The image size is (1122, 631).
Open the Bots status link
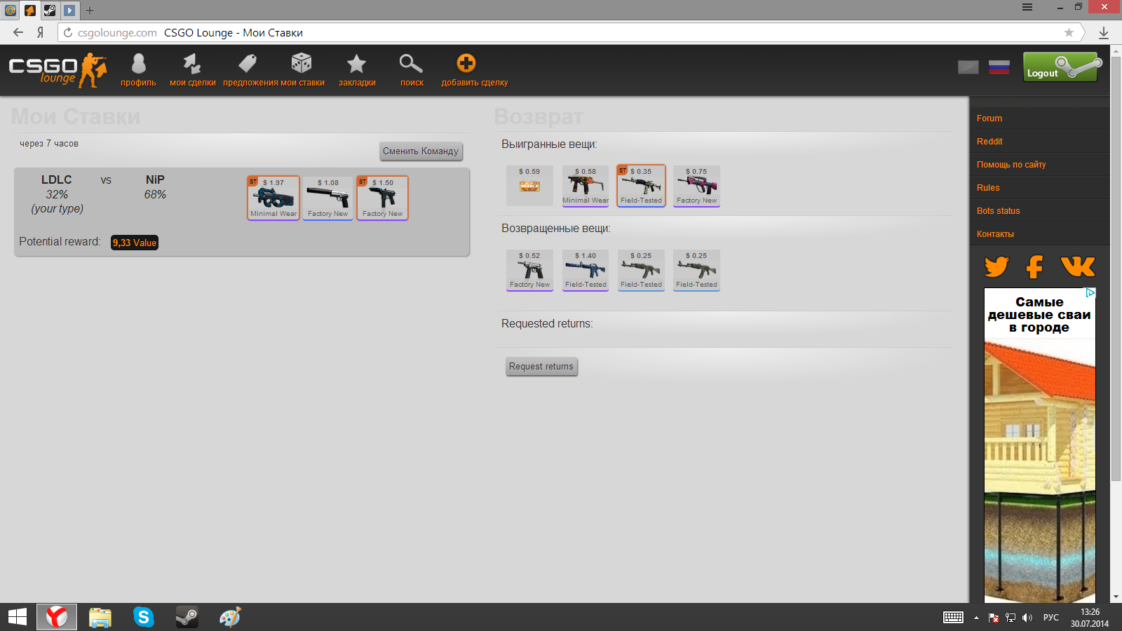pos(999,211)
